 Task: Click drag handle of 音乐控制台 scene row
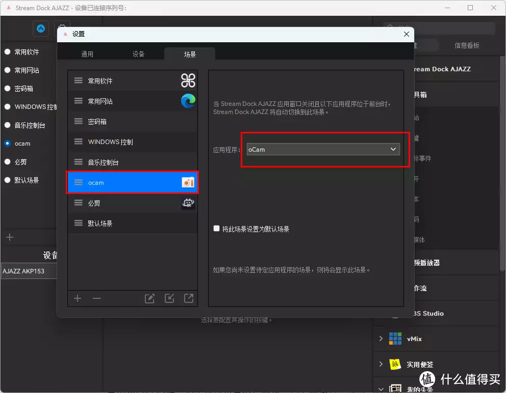(x=79, y=162)
